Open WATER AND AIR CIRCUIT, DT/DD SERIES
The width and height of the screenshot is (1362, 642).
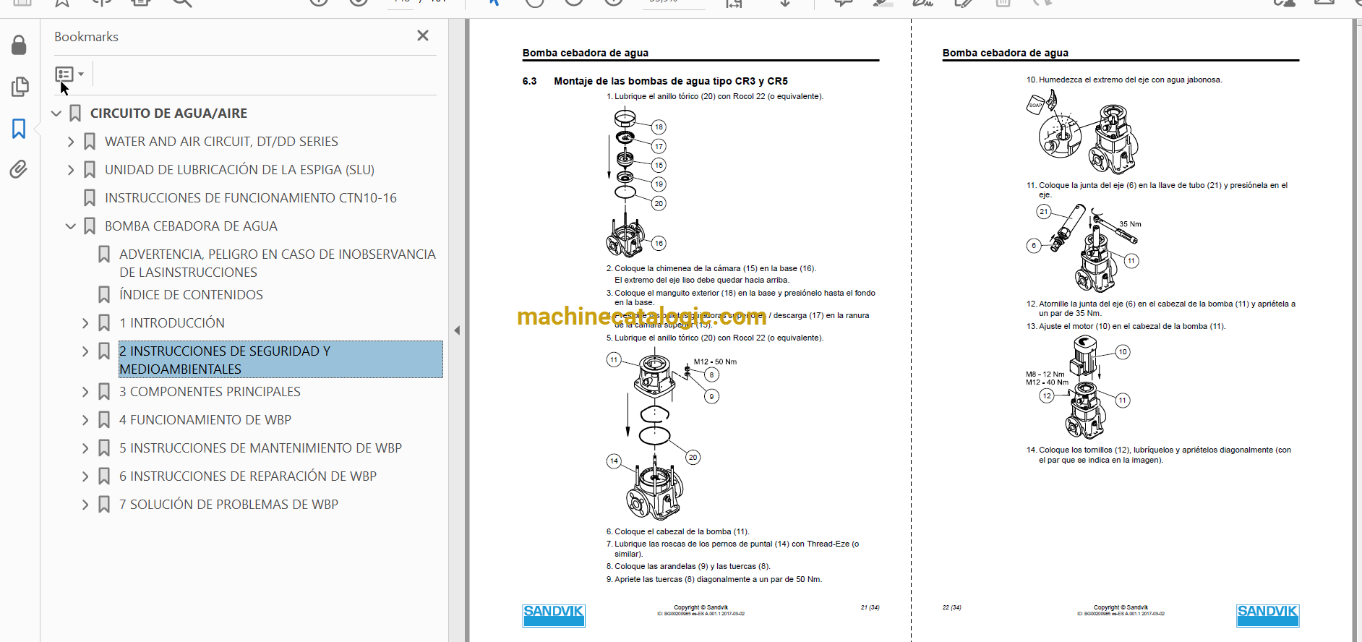[221, 142]
